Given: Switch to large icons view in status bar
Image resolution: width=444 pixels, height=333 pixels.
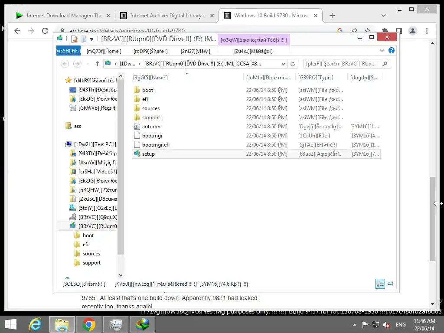Looking at the screenshot, I should (390, 284).
